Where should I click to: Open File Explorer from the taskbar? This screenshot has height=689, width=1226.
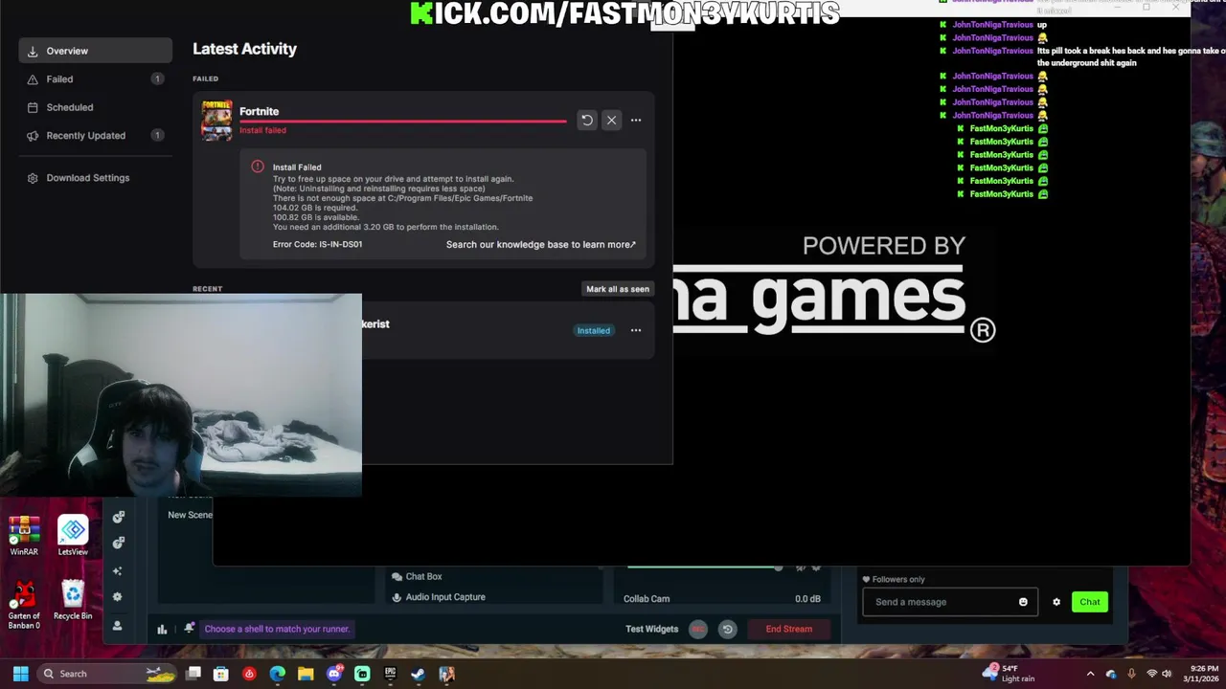coord(306,674)
